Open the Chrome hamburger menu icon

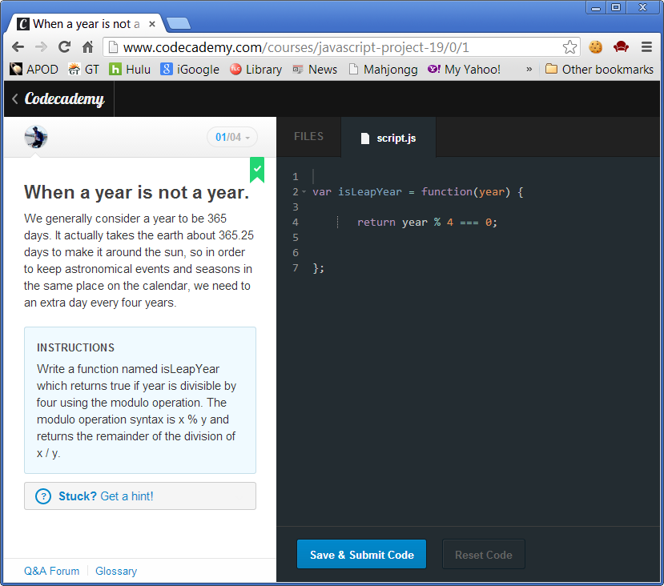(x=646, y=47)
